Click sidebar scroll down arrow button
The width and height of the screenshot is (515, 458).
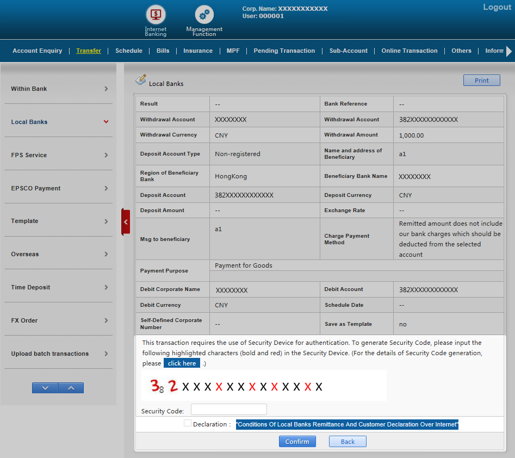pyautogui.click(x=45, y=388)
